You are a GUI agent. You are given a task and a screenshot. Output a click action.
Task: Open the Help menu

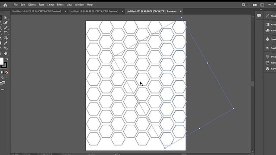pos(90,5)
